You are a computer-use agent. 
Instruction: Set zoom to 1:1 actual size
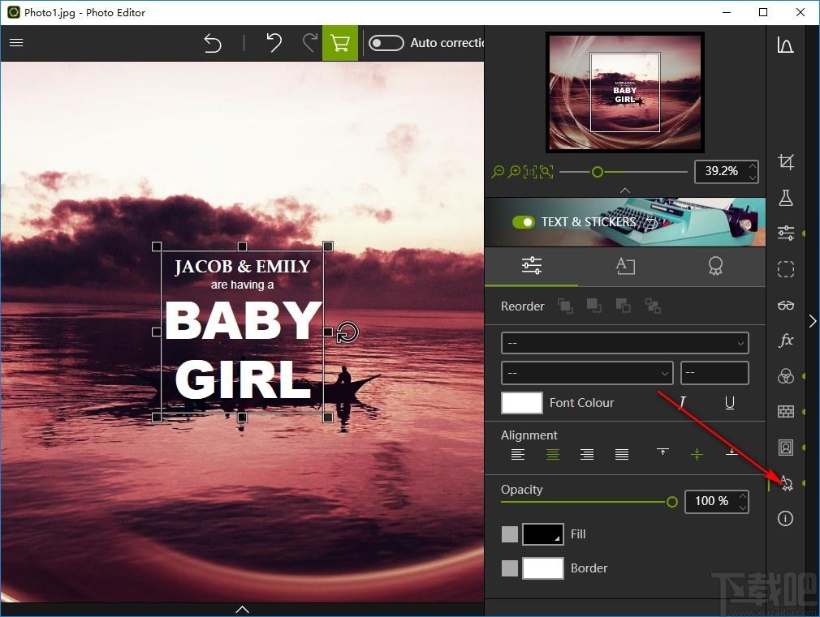pyautogui.click(x=530, y=171)
